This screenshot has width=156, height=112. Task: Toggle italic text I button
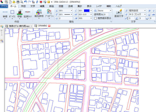tap(153, 11)
